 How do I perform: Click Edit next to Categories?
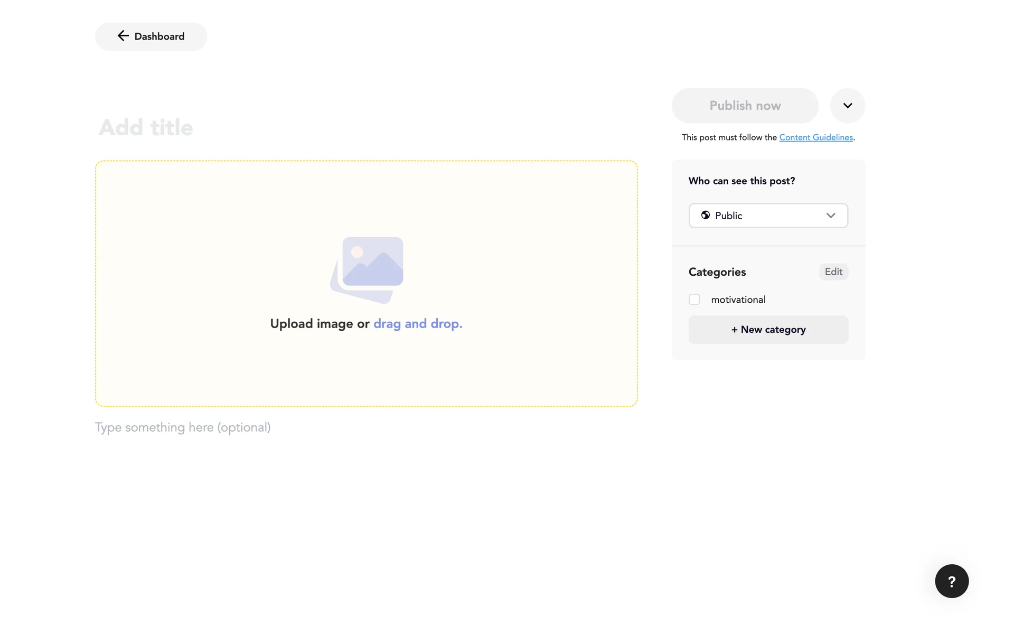point(833,272)
